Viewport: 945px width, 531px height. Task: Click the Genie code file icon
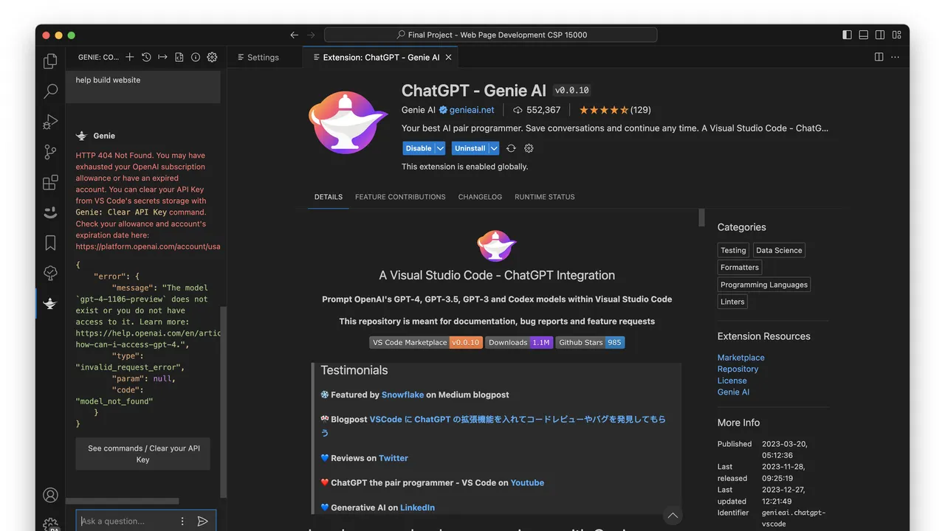pos(179,57)
